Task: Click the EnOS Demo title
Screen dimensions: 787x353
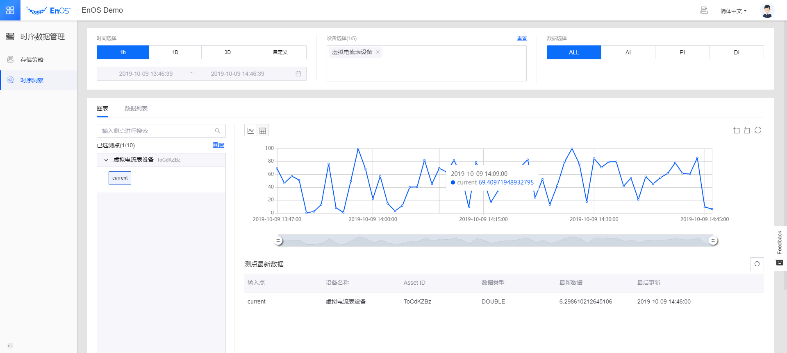Action: tap(102, 10)
